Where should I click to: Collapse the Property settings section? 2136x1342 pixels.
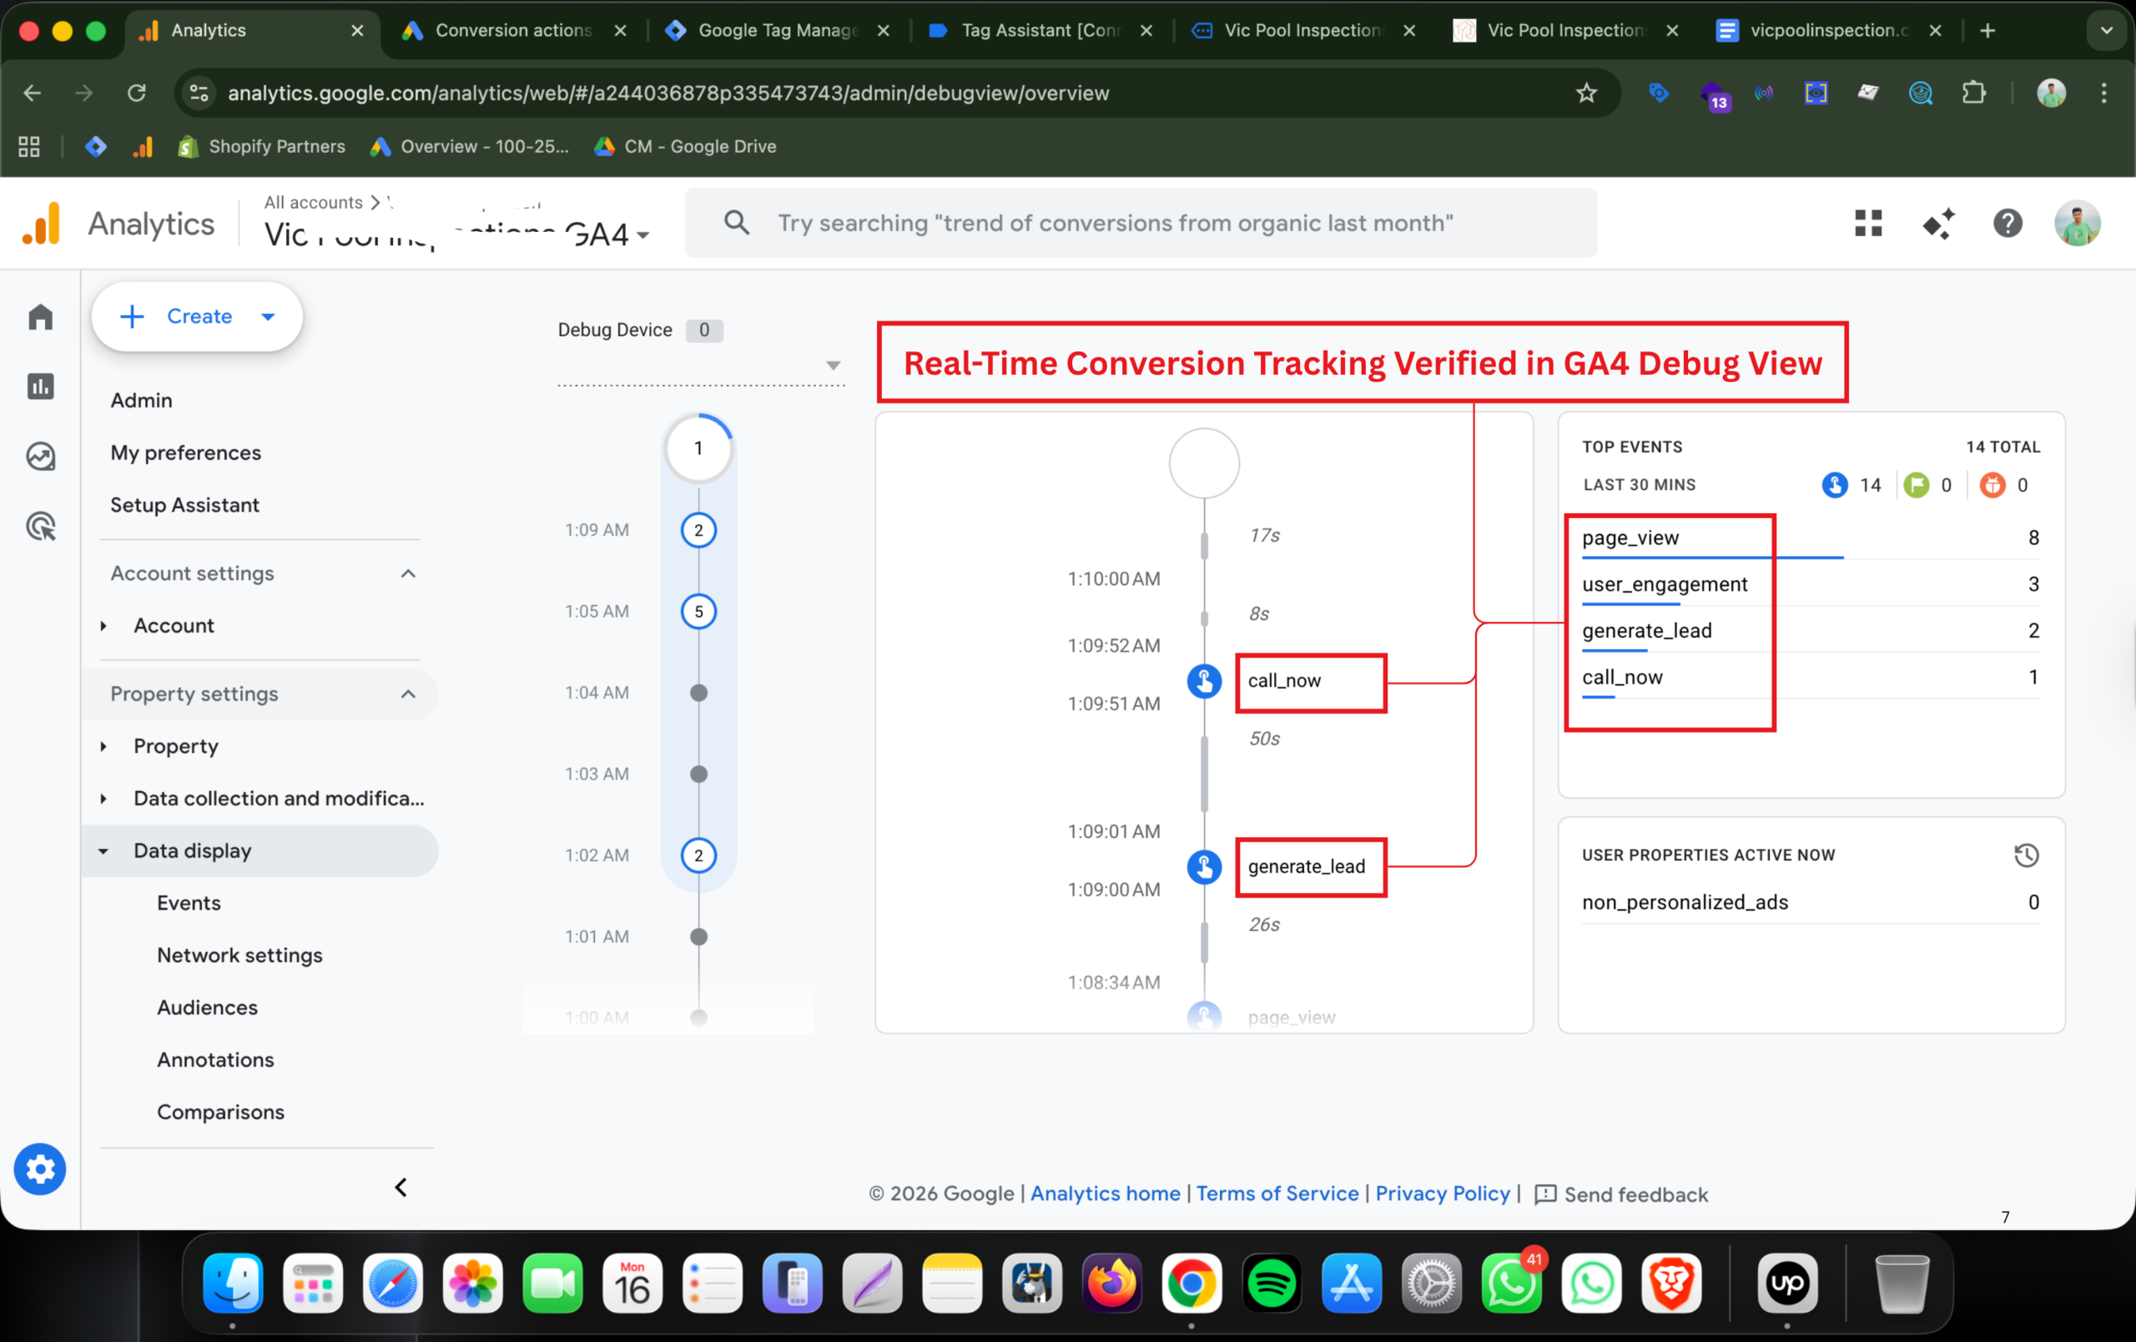[408, 694]
